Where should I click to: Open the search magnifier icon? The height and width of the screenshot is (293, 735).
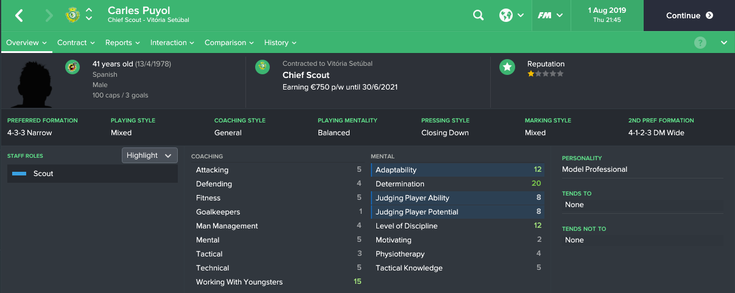click(479, 16)
